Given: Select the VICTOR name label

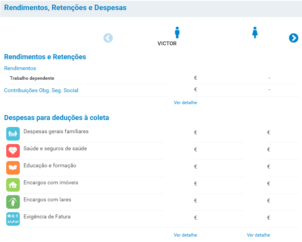Looking at the screenshot, I should click(x=167, y=43).
